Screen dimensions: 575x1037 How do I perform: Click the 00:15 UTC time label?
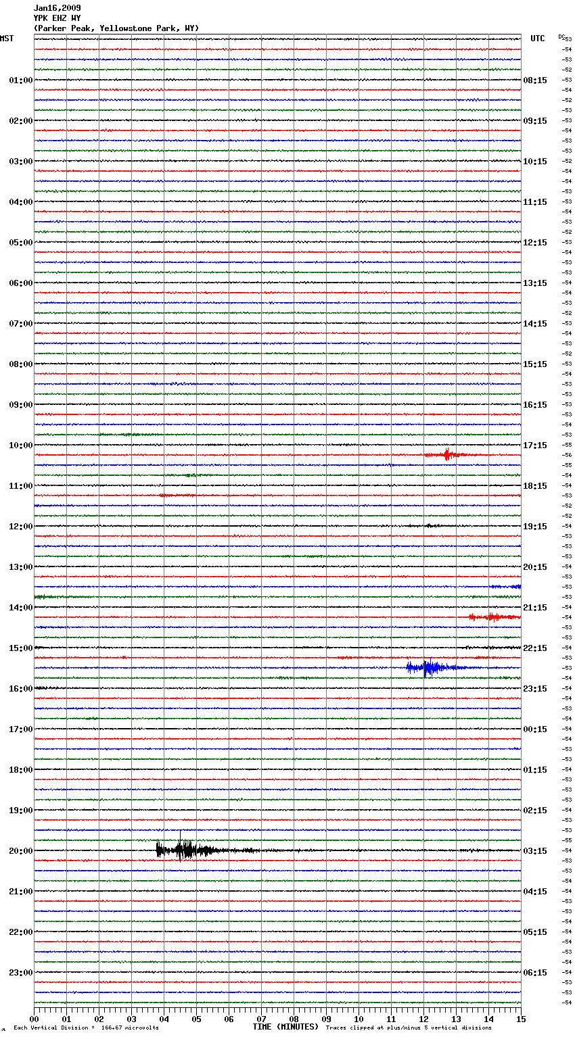[535, 729]
